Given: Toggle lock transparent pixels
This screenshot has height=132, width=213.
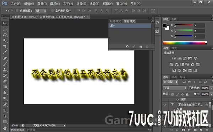Looking at the screenshot, I should point(173,94).
